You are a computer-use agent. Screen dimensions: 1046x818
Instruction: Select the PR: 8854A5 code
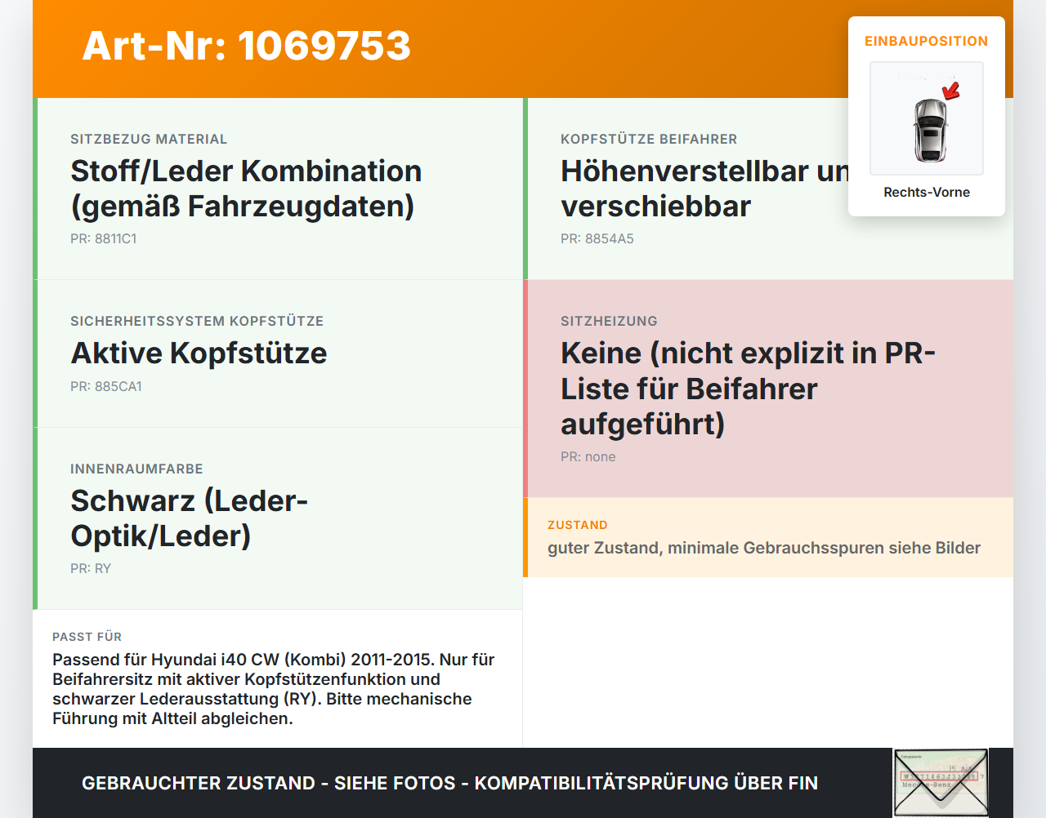tap(597, 238)
